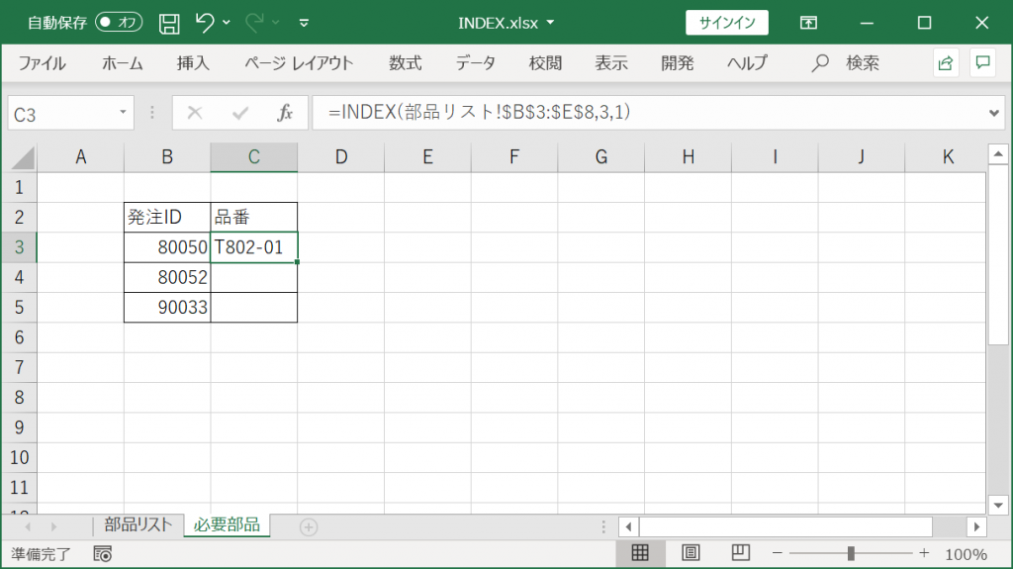The height and width of the screenshot is (569, 1013).
Task: Open the Undo history dropdown arrow
Action: tap(227, 23)
